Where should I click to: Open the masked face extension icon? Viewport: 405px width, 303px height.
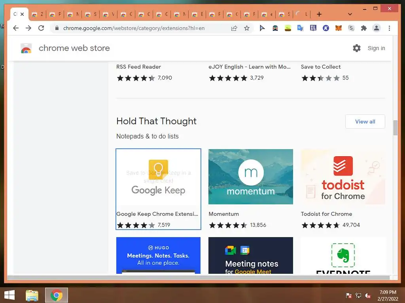tap(275, 28)
